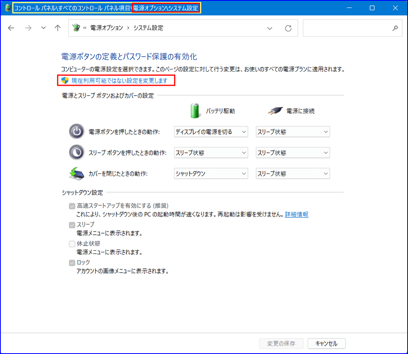
Task: Enable the 休止状態 checkbox
Action: 72,244
